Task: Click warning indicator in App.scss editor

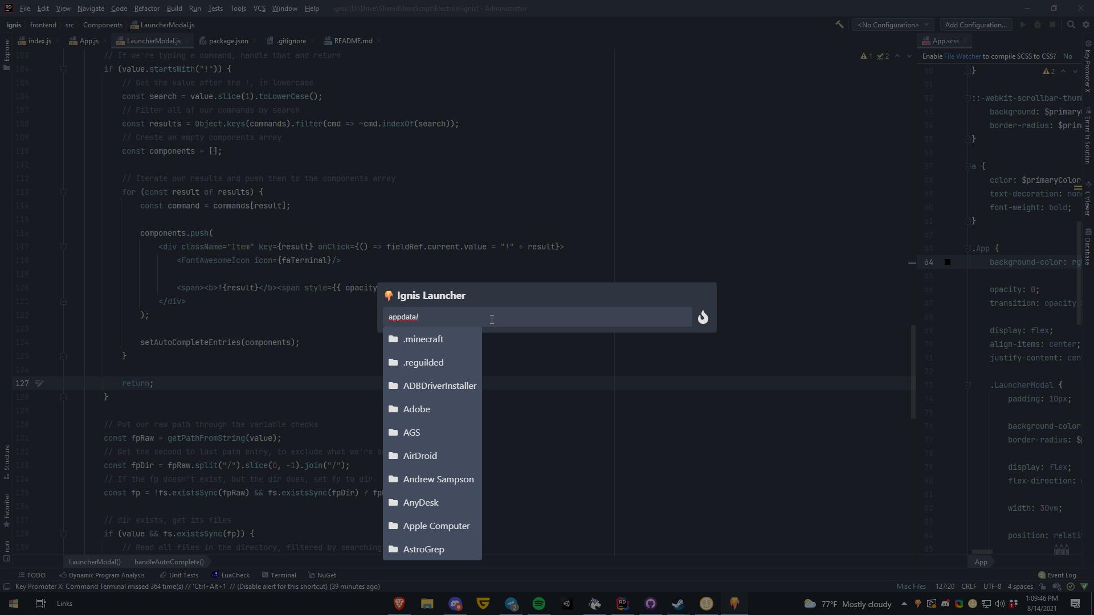Action: coord(1049,71)
